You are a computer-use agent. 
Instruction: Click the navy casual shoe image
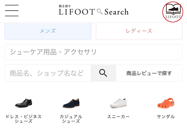pos(71,103)
